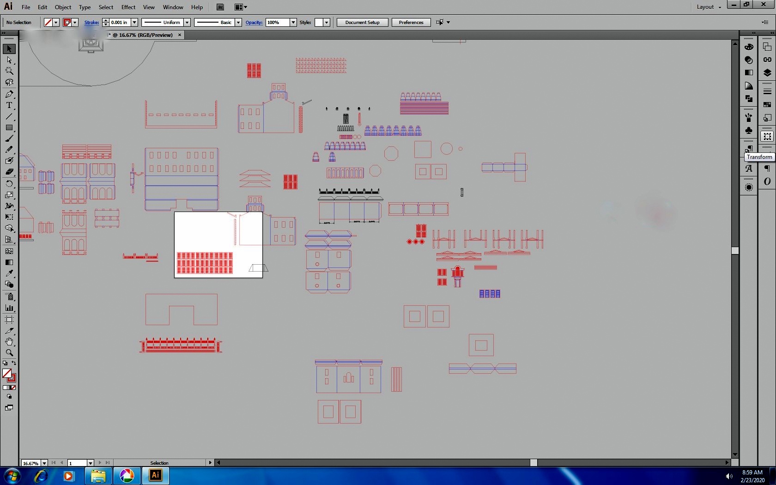The image size is (776, 485).
Task: Select the Zoom magnifier tool
Action: (9, 352)
